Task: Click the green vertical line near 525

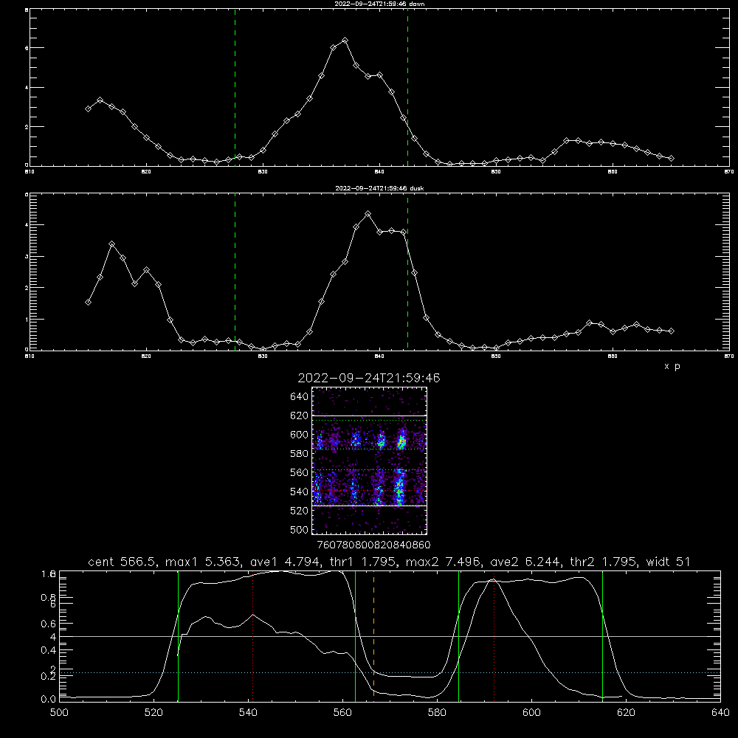Action: 178,635
